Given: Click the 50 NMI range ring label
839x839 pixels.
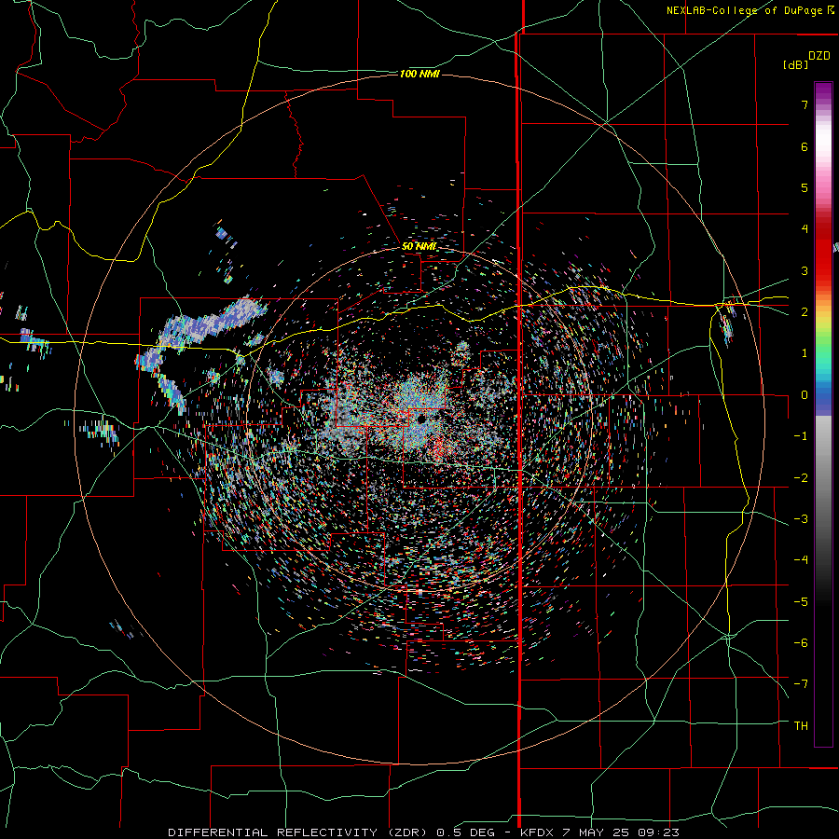Looking at the screenshot, I should pos(419,247).
